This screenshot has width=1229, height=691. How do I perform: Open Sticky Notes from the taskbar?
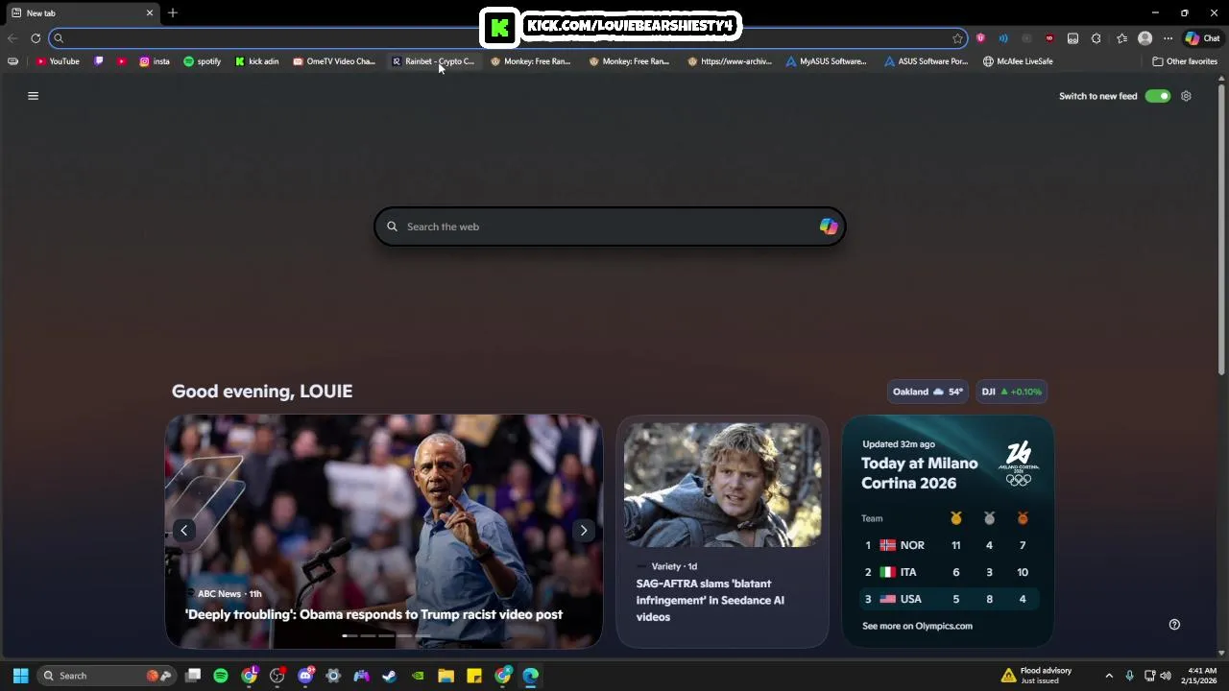[x=473, y=676]
